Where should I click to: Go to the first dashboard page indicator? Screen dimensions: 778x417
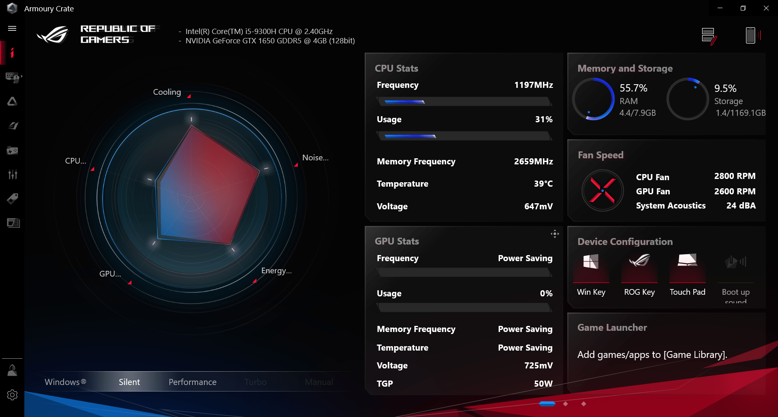point(547,404)
